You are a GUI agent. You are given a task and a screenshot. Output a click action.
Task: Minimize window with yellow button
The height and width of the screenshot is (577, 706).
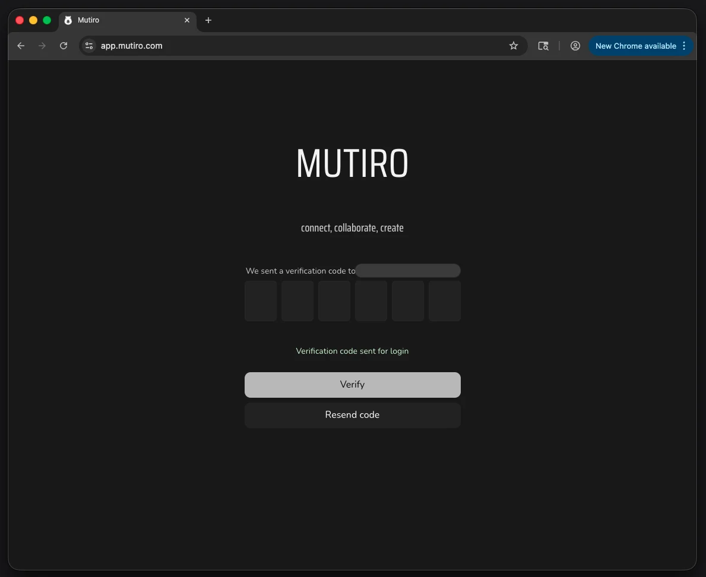(33, 20)
